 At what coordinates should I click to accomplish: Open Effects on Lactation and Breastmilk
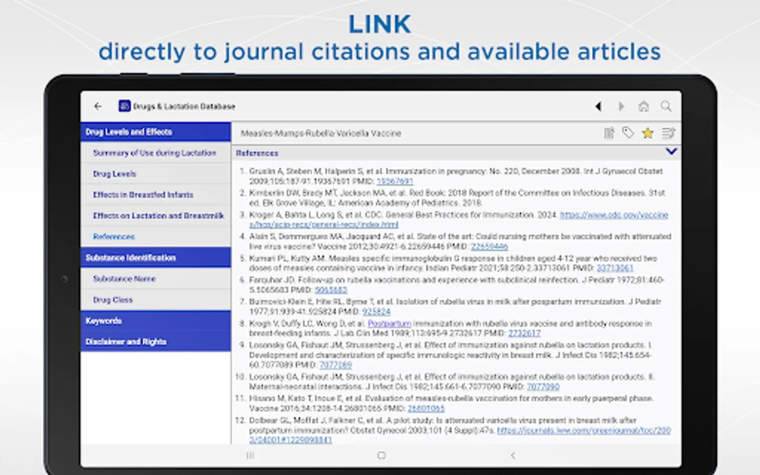coord(156,216)
